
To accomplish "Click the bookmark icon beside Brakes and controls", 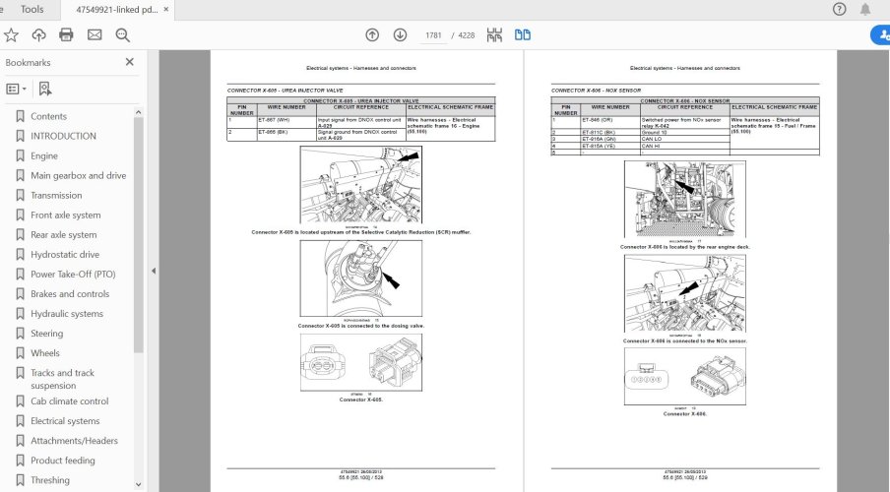I will 20,294.
